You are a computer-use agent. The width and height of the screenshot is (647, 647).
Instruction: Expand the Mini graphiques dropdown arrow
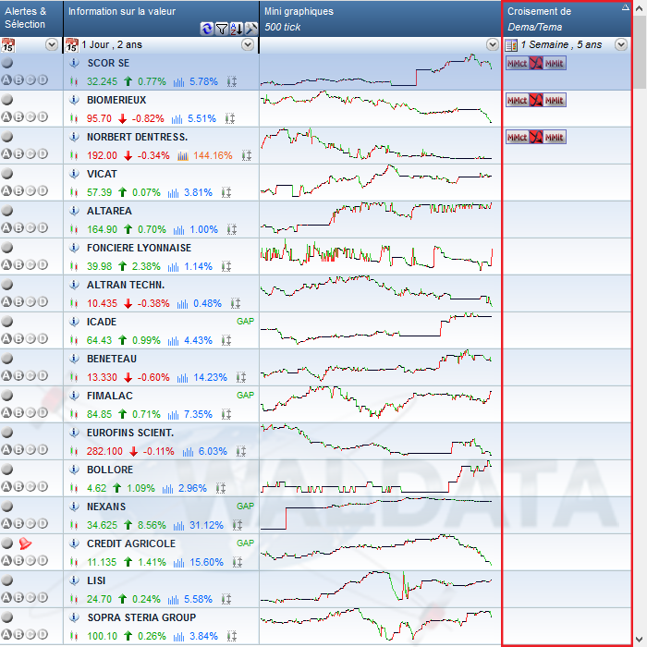[x=493, y=44]
